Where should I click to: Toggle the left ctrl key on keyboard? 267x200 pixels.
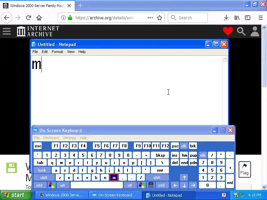pos(39,185)
